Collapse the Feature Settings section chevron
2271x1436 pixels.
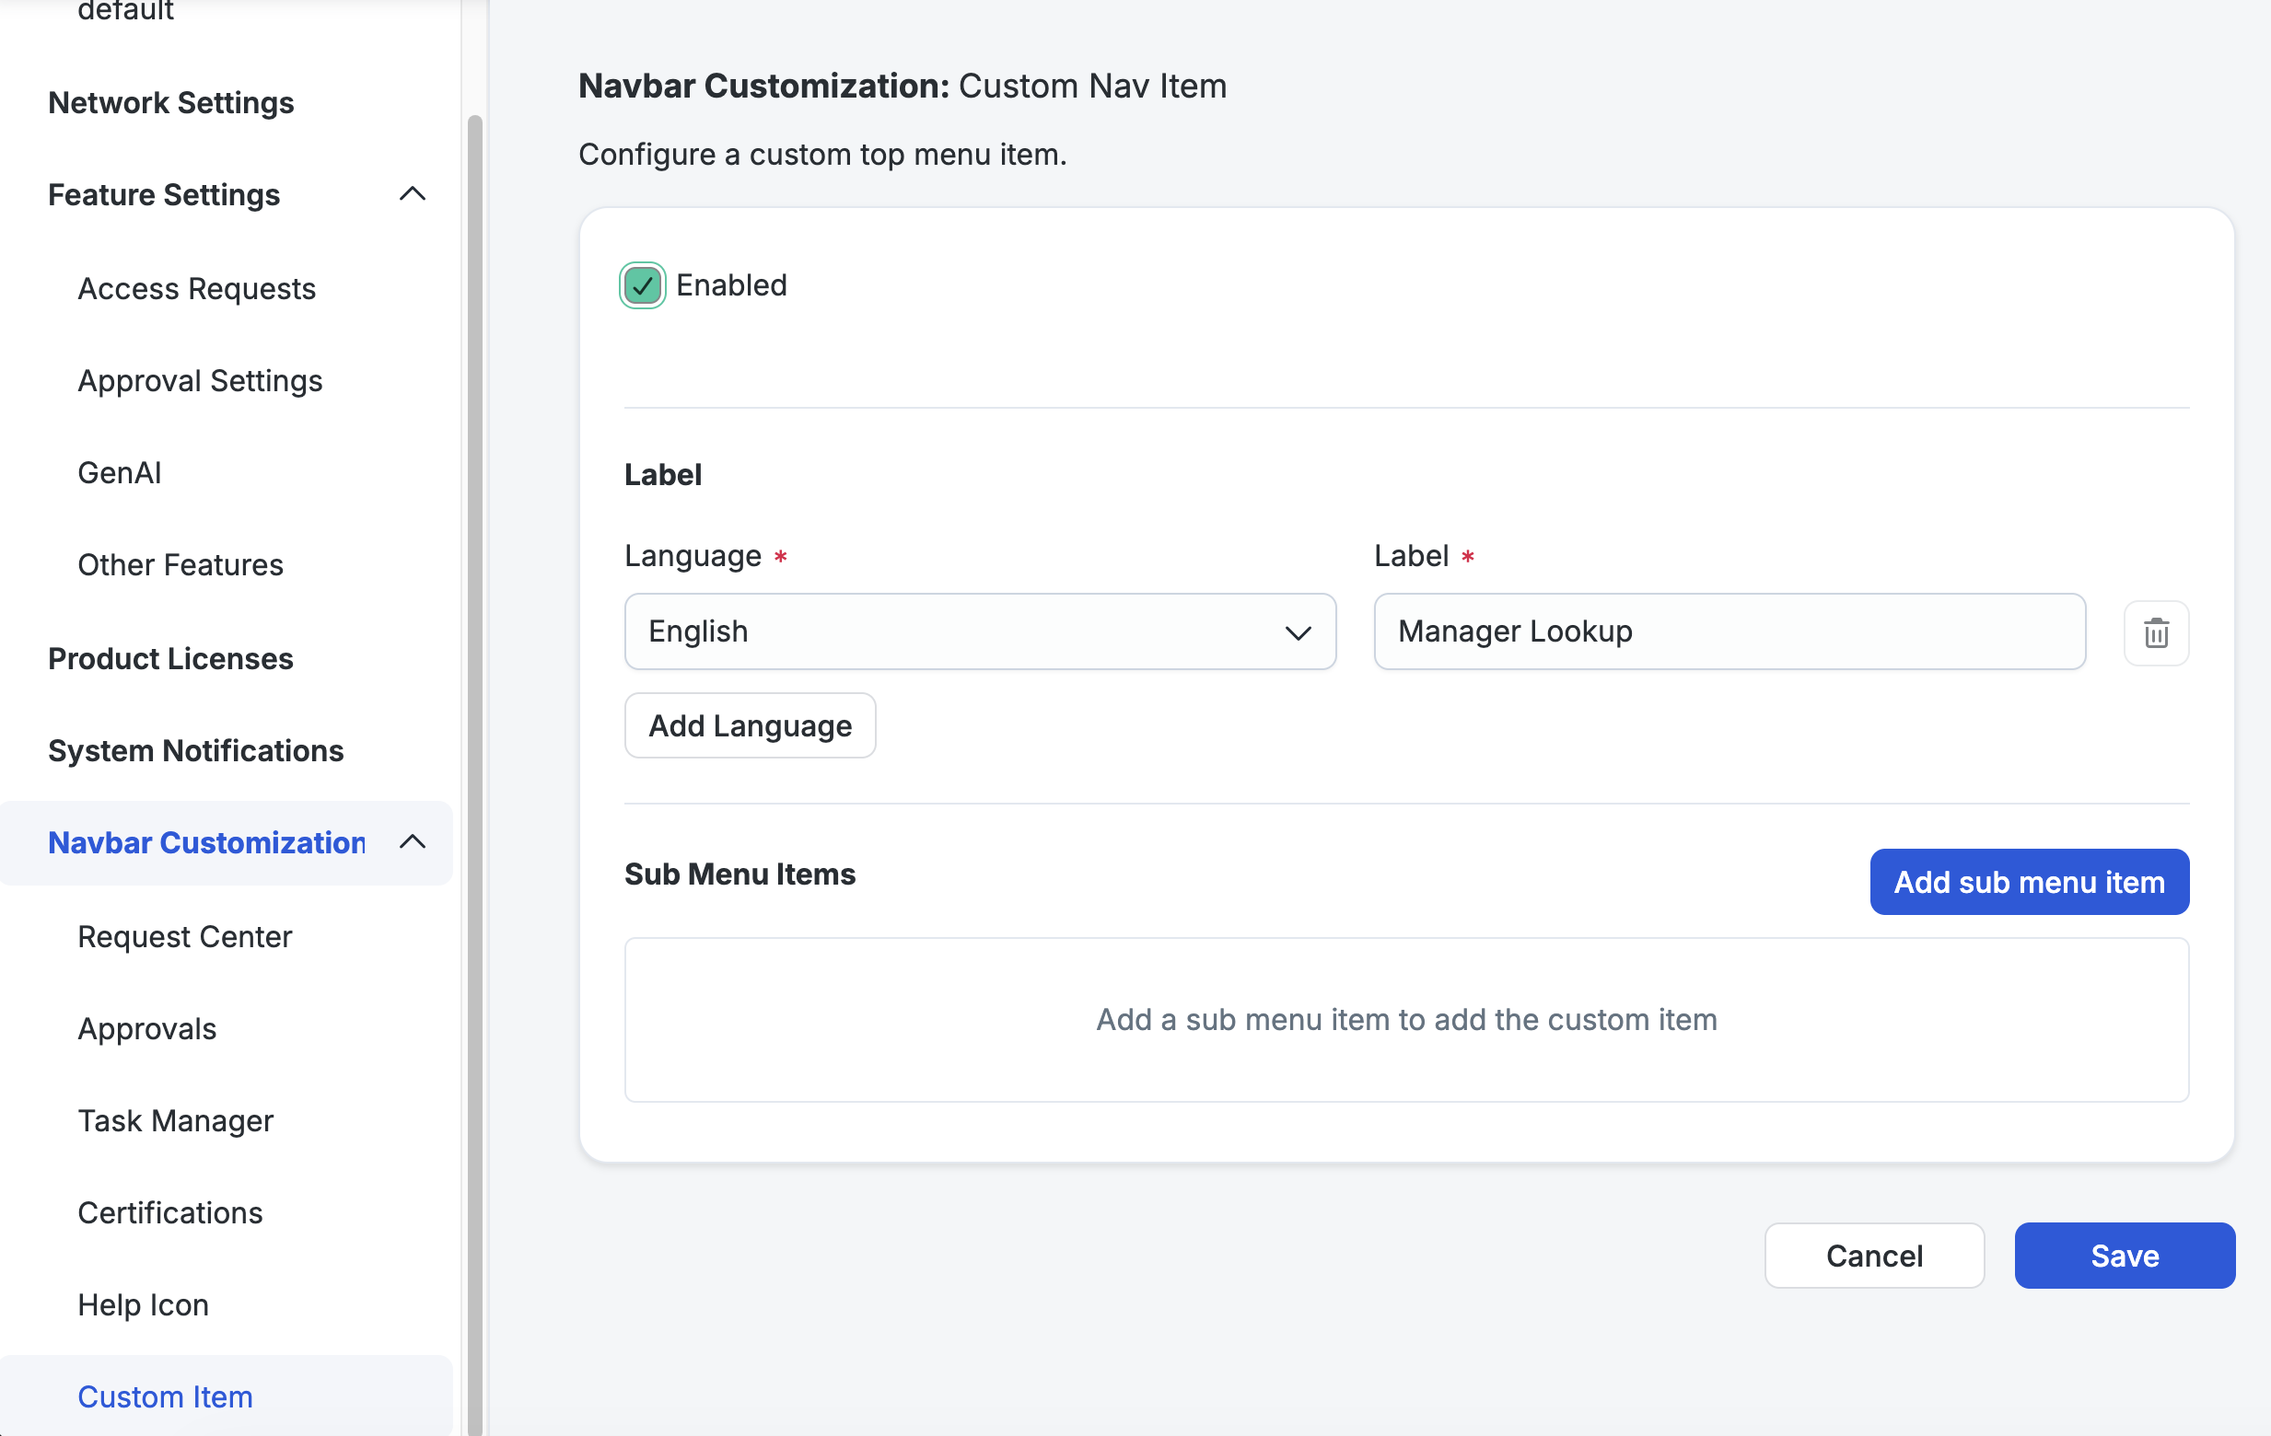[413, 194]
